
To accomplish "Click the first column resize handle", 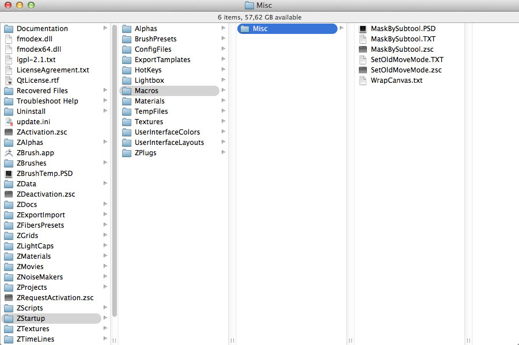I will tap(114, 340).
